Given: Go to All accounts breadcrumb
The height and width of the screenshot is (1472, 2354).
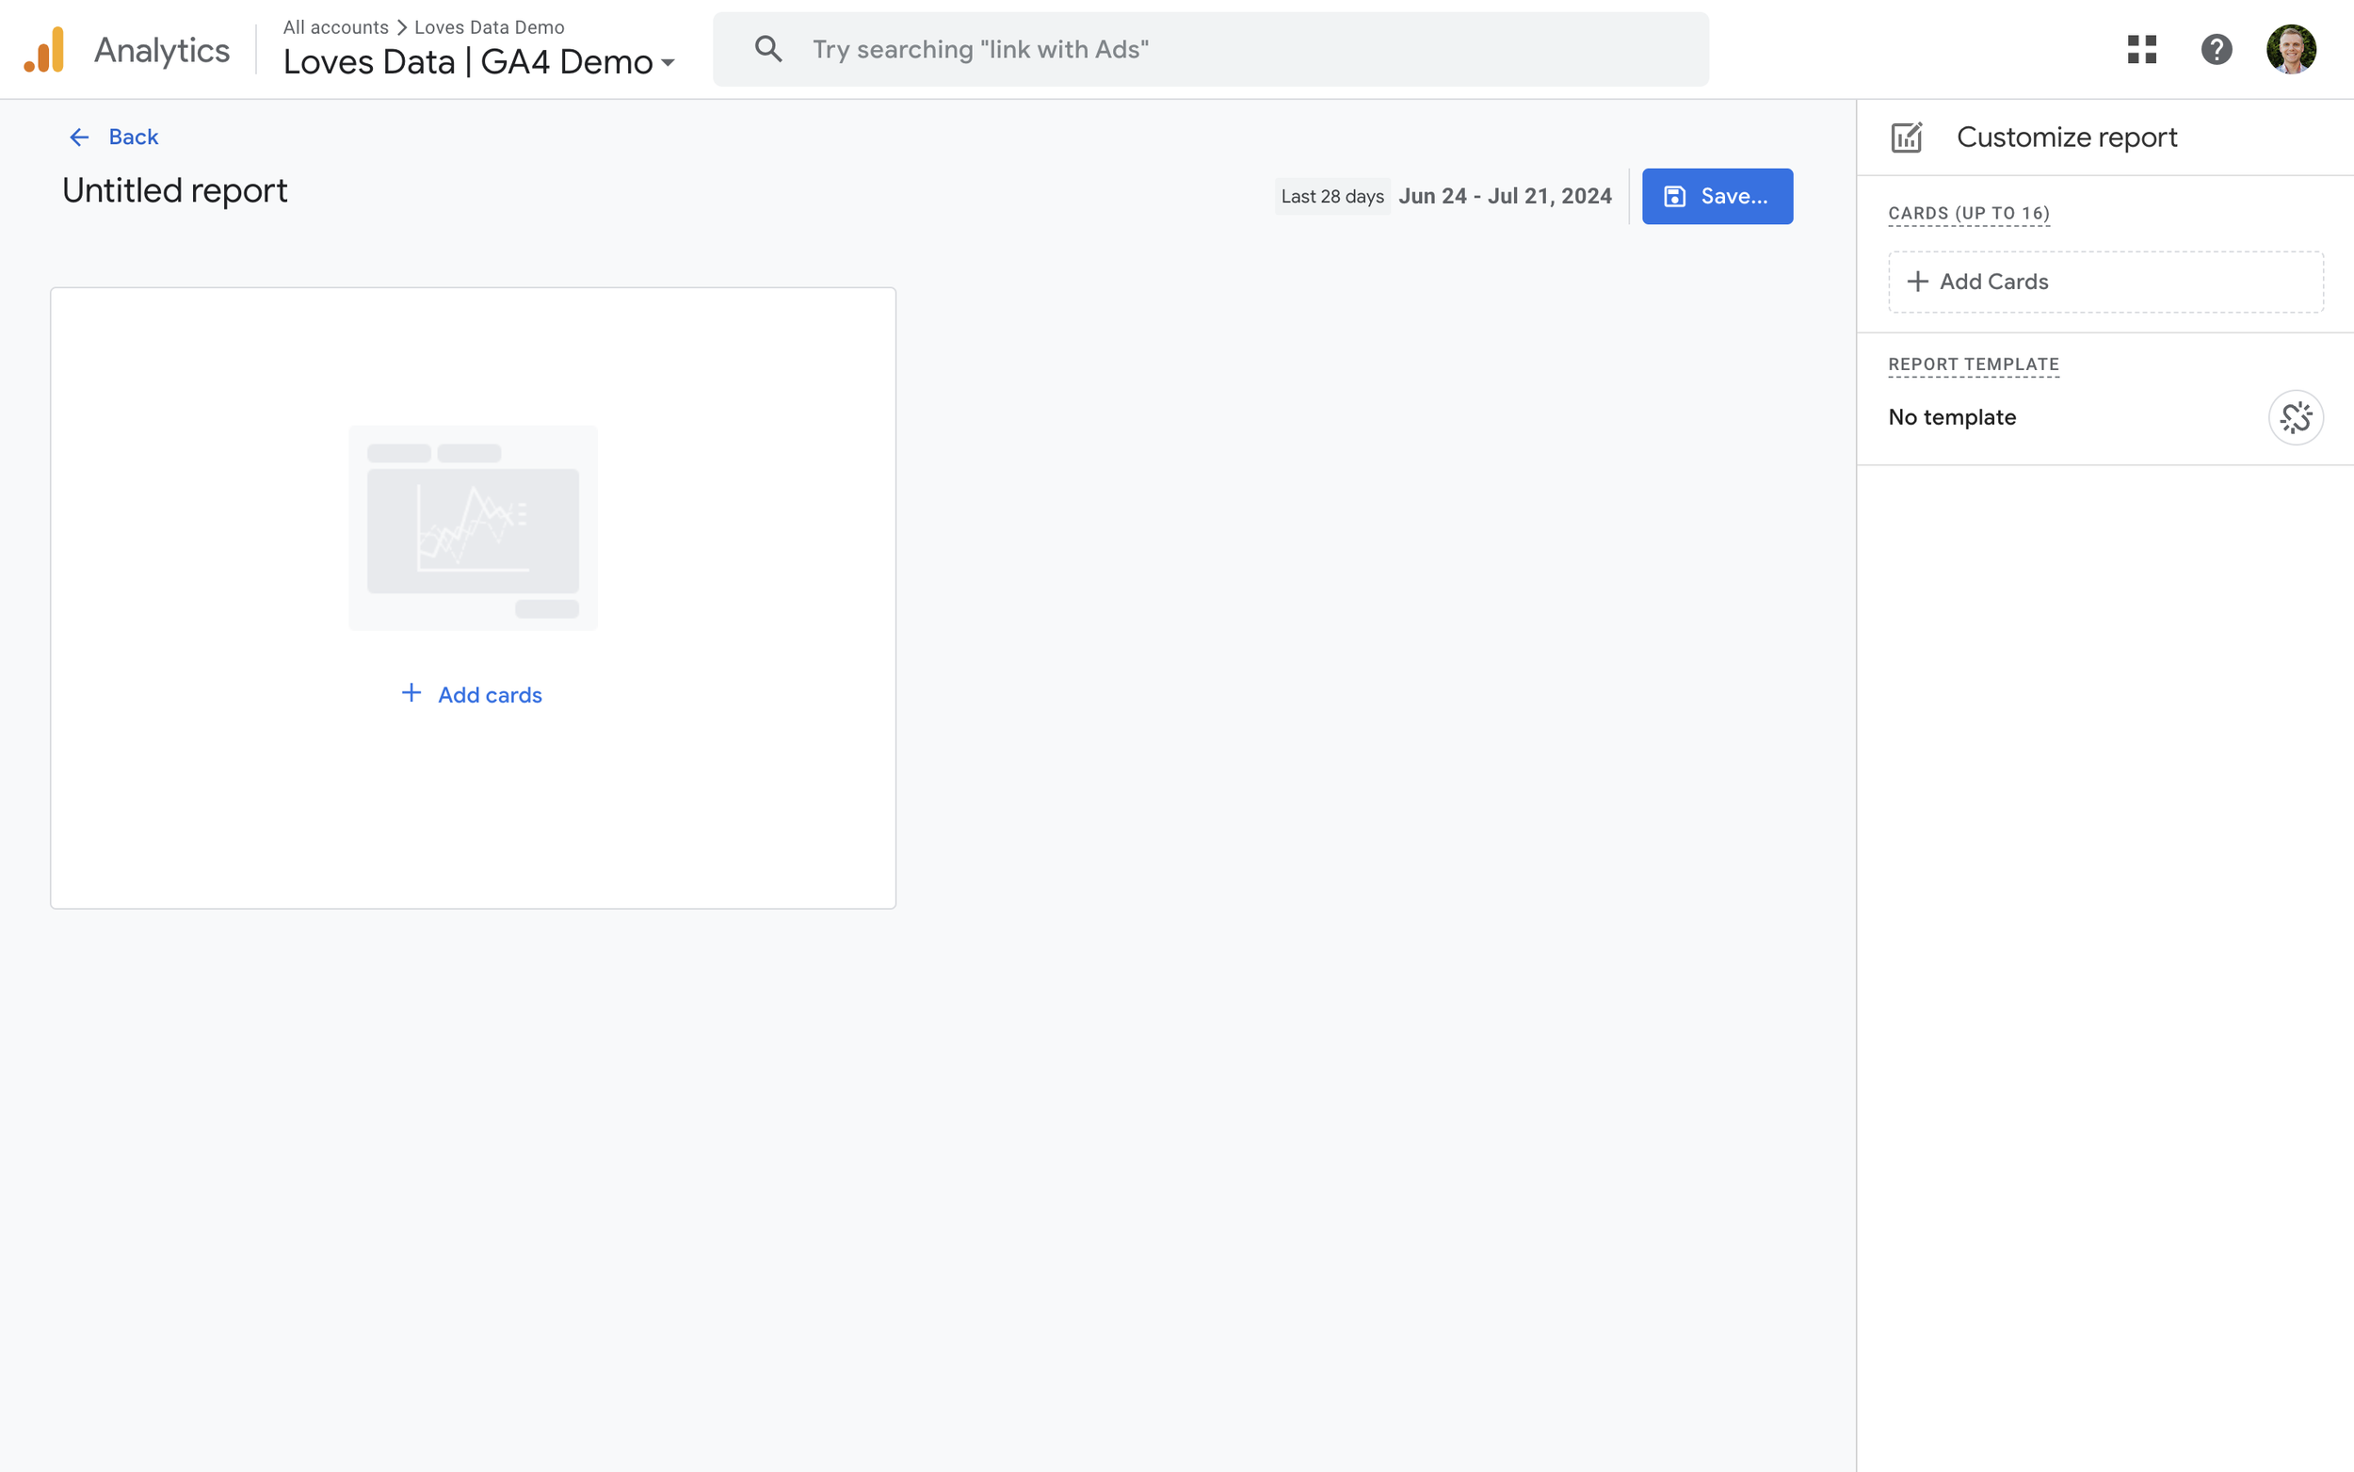Looking at the screenshot, I should [336, 27].
